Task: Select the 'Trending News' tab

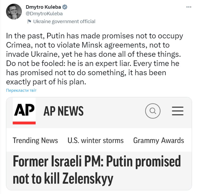Action: (x=35, y=140)
